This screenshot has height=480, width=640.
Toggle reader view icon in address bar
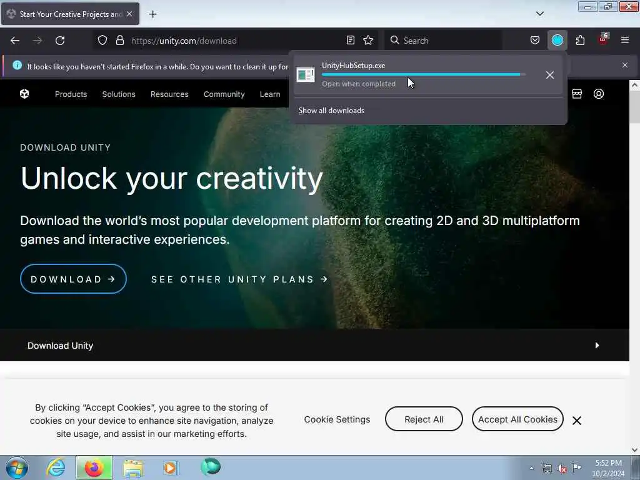point(350,41)
